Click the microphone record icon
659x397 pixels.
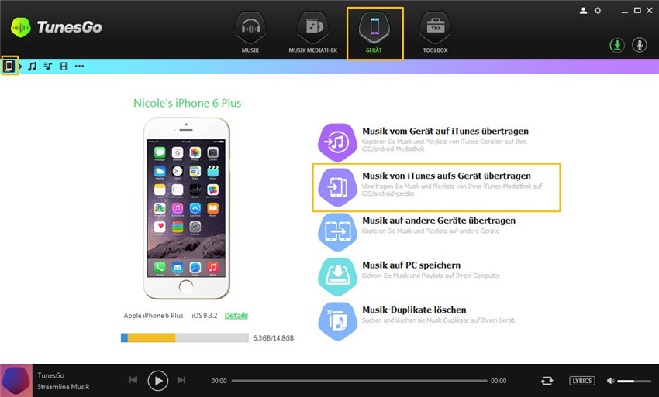640,45
